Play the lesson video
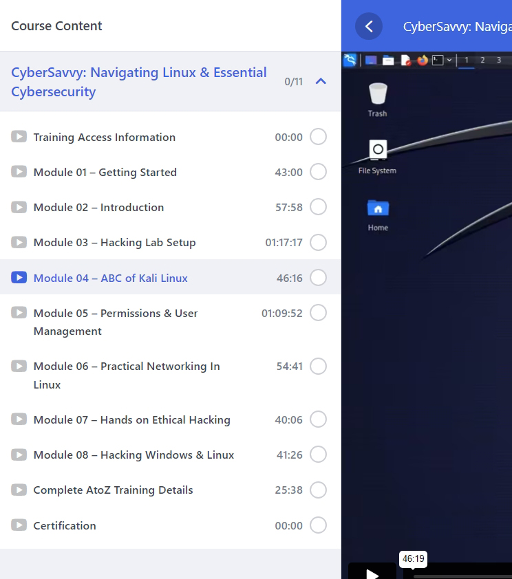512x579 pixels. 372,572
